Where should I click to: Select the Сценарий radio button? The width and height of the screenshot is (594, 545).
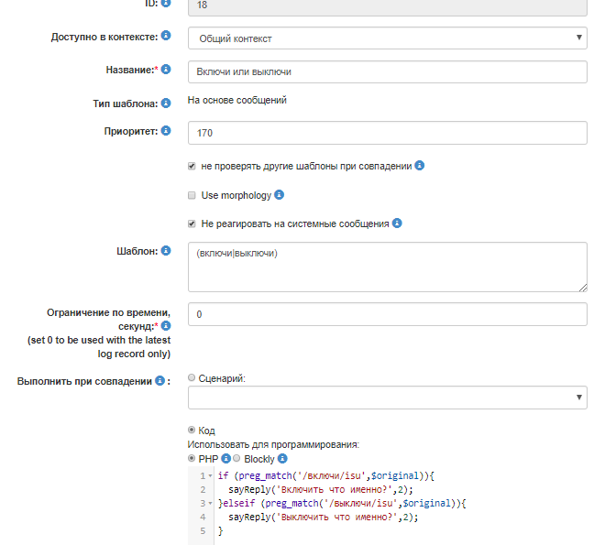192,377
